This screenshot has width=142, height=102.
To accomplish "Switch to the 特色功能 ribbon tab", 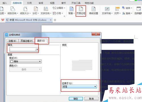I will [89, 3].
